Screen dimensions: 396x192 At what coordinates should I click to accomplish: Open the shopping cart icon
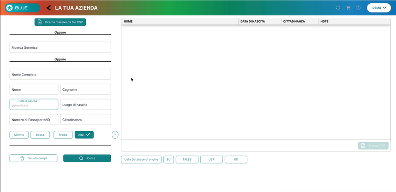(348, 8)
